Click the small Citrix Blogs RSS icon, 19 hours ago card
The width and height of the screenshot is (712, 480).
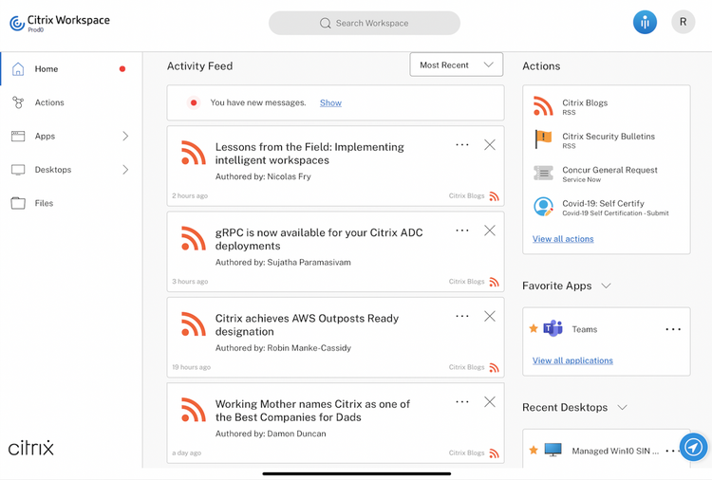click(x=494, y=367)
